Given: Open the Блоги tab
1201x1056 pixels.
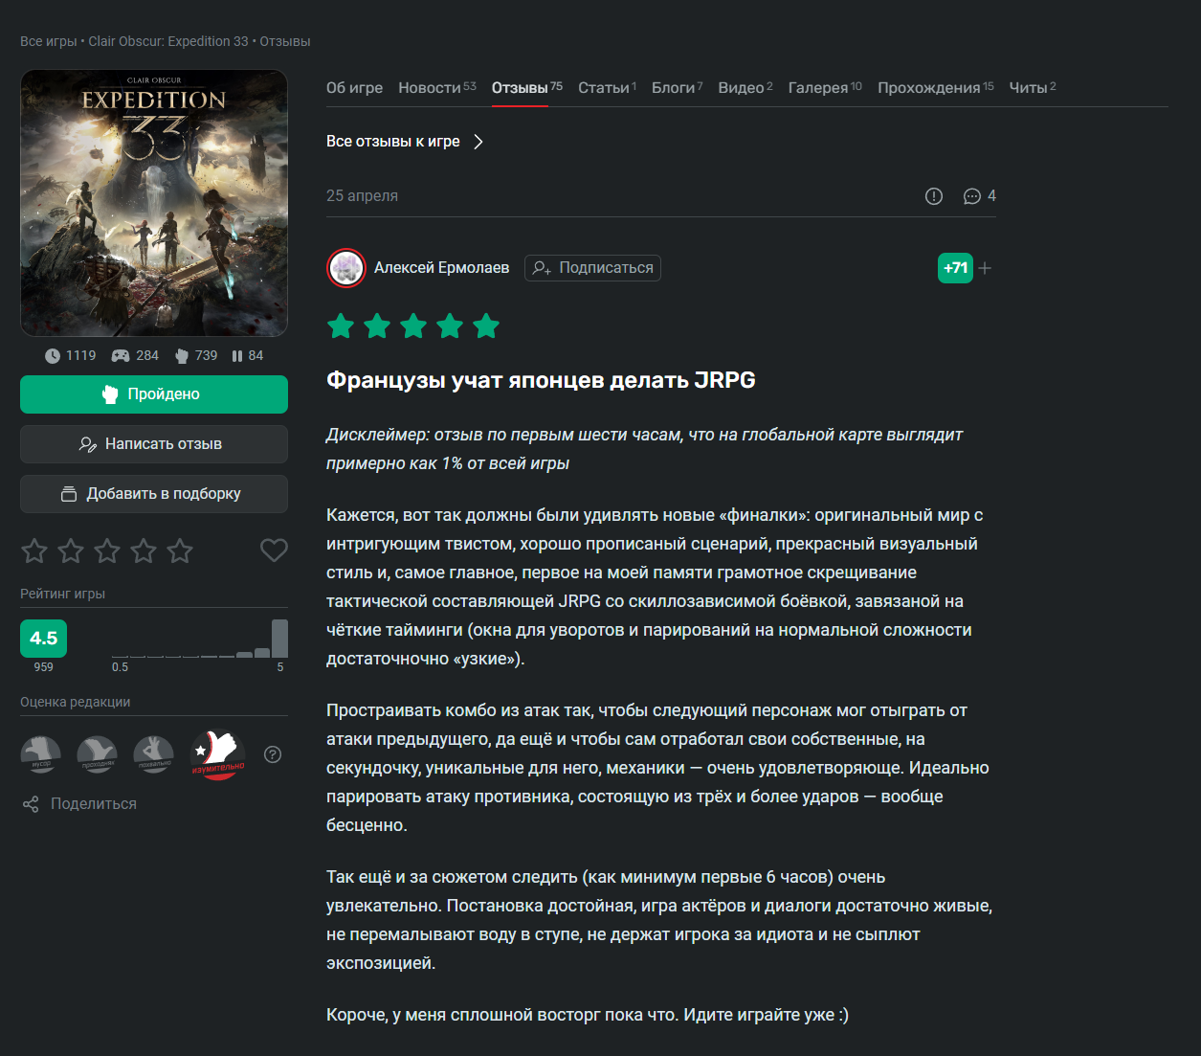Looking at the screenshot, I should (678, 88).
